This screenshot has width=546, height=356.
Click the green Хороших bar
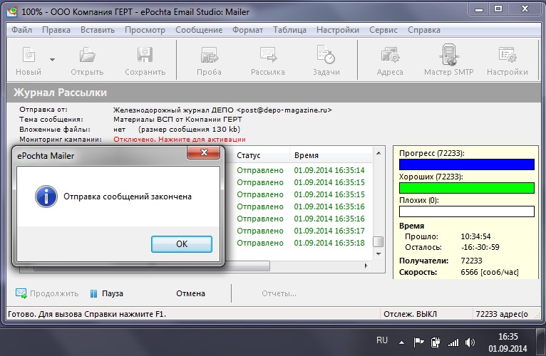467,188
